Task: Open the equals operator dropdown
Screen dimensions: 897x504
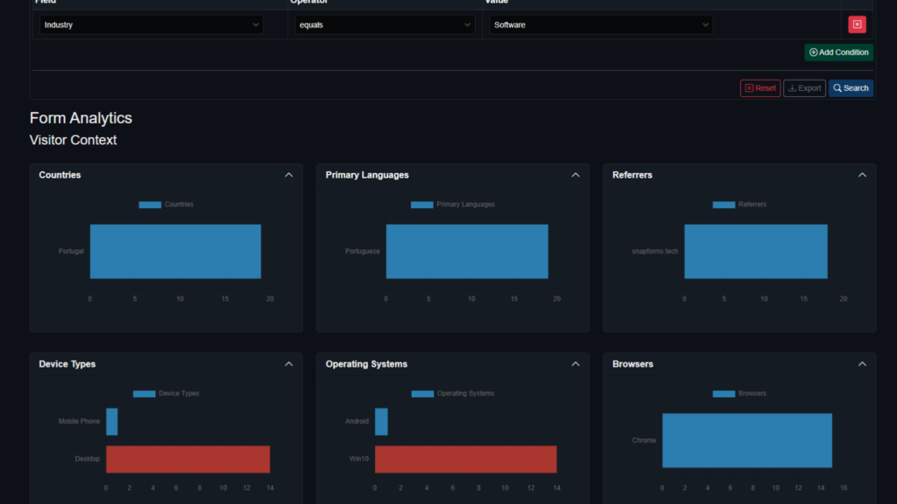Action: click(385, 25)
